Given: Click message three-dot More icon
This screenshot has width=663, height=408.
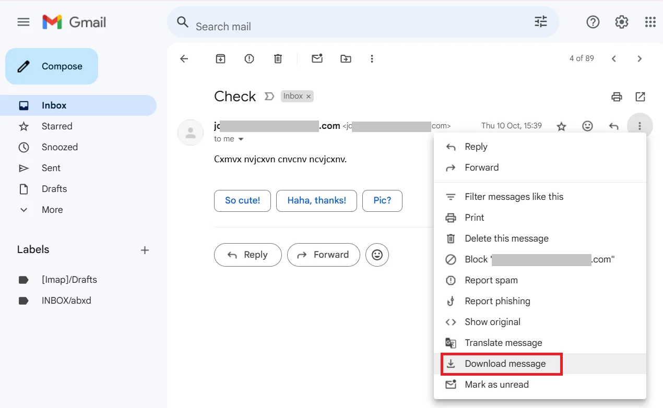Looking at the screenshot, I should (x=640, y=126).
